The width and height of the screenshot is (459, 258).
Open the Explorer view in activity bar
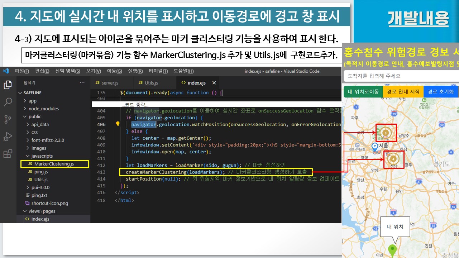point(8,85)
